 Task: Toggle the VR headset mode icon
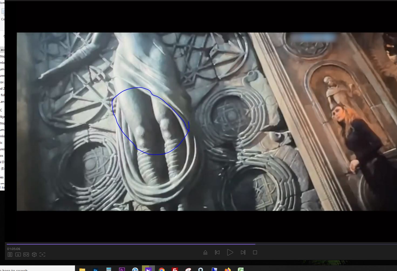[x=26, y=255]
